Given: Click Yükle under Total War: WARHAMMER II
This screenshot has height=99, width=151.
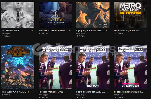Looking at the screenshot, I should [x=6, y=95].
